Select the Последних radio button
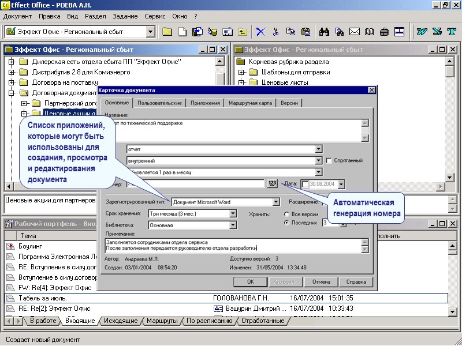462x346 pixels. coord(286,223)
